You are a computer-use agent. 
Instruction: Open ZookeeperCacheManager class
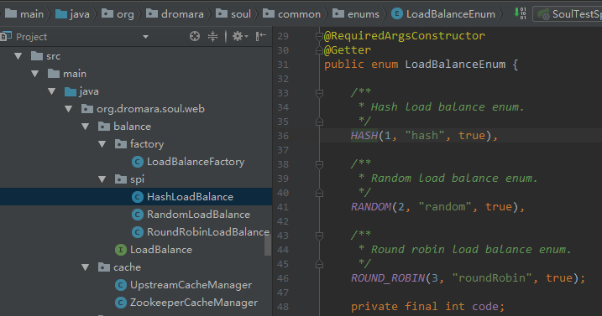click(x=194, y=303)
